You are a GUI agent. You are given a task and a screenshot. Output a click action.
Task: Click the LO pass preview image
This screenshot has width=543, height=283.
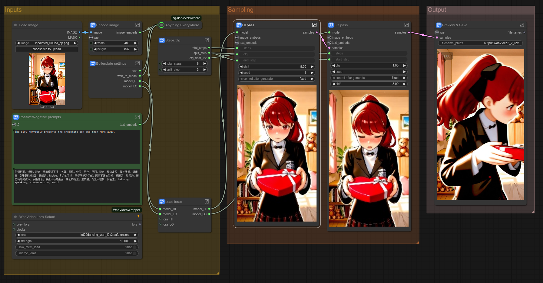point(369,158)
